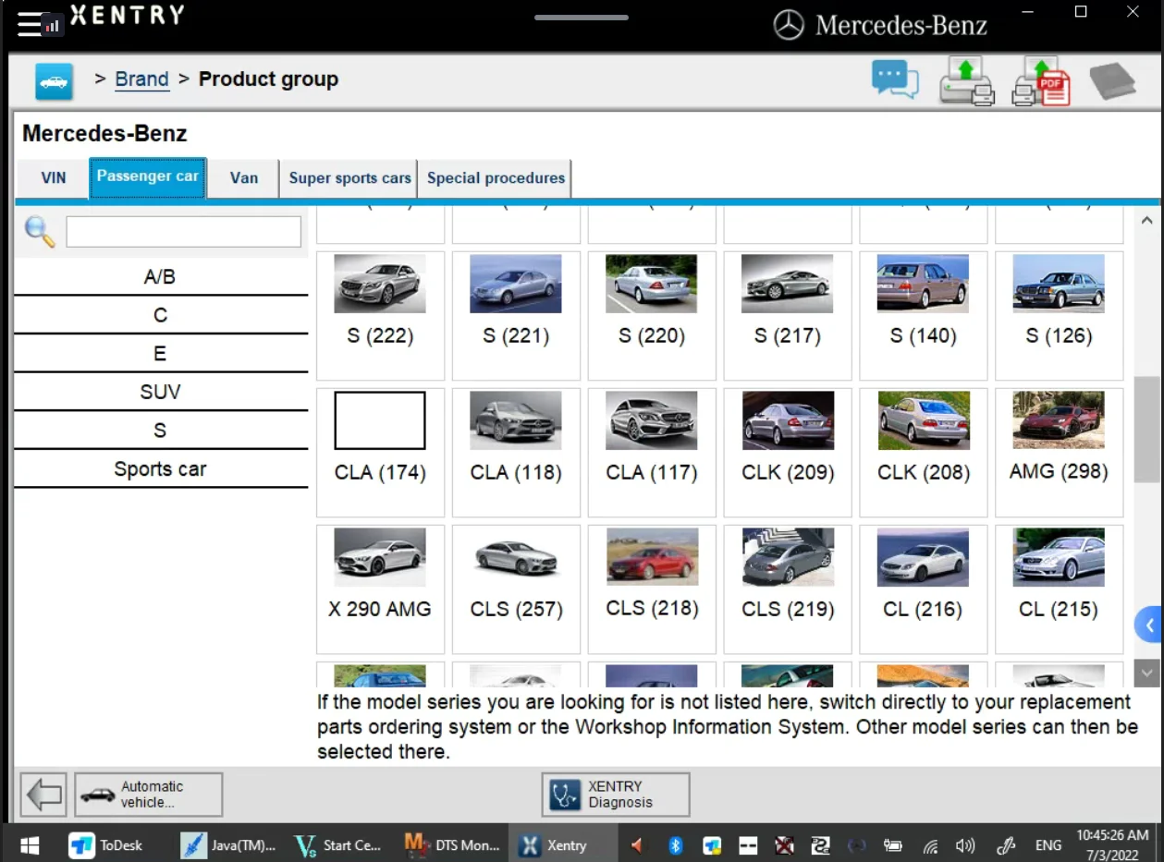The height and width of the screenshot is (862, 1164).
Task: Select the Passenger car tab
Action: click(148, 176)
